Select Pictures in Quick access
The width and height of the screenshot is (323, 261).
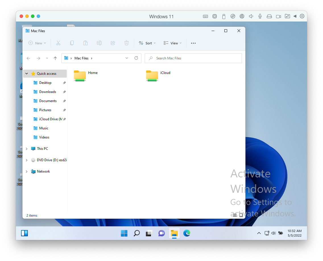point(45,110)
